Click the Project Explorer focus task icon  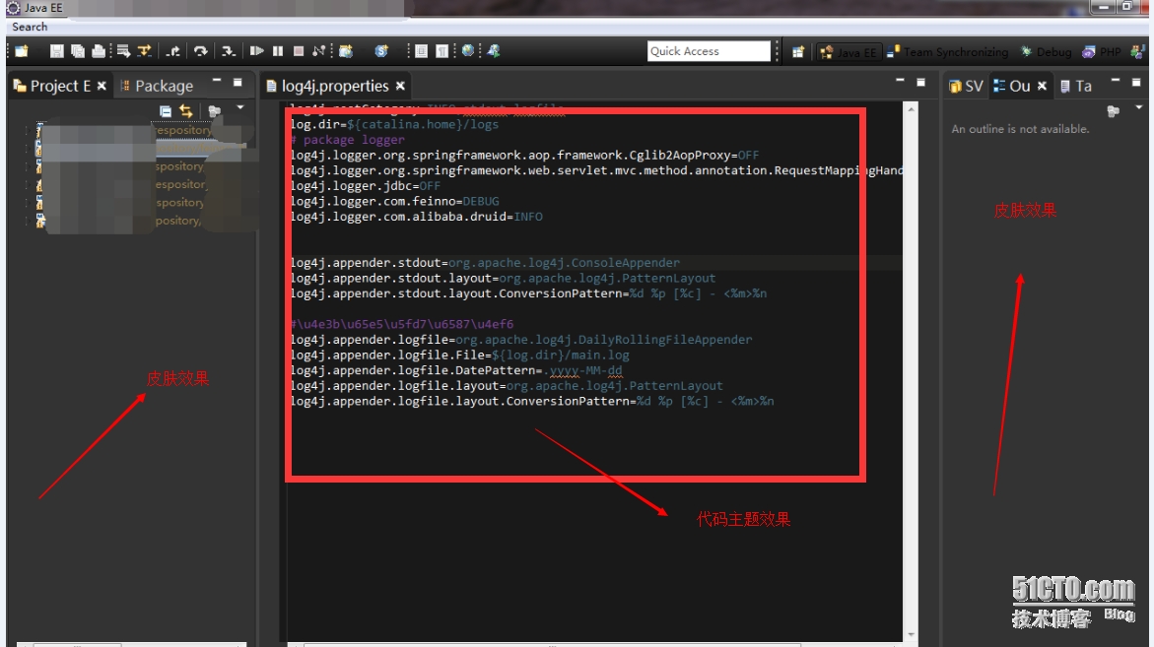pos(214,111)
